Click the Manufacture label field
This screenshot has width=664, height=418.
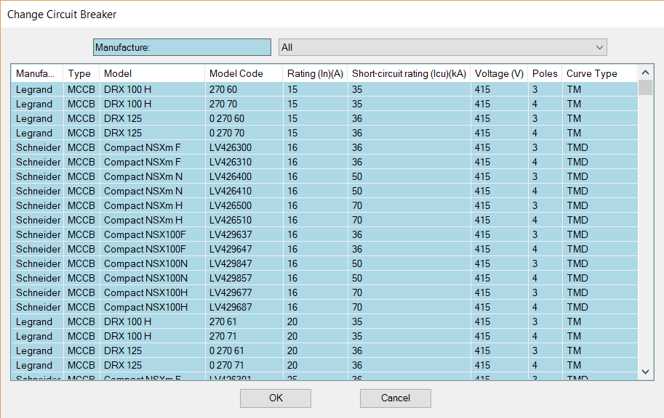point(182,47)
